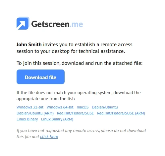Choose the Debian/Ubuntu download link

(x=105, y=107)
